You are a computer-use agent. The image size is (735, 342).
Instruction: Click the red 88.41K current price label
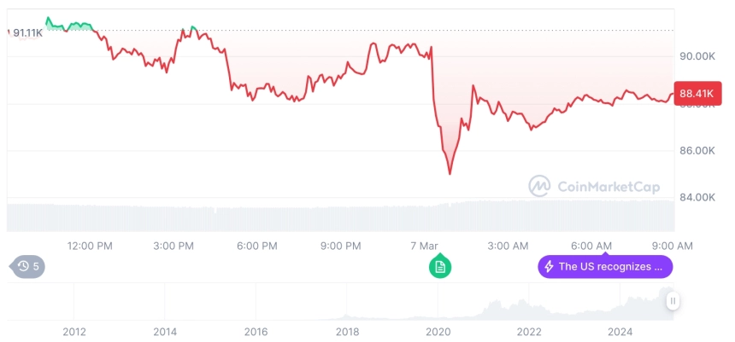tap(697, 94)
